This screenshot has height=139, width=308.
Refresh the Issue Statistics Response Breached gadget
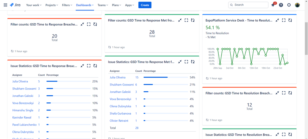coord(95,66)
